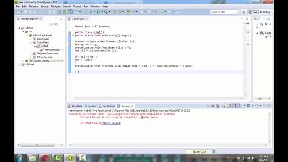Click the Open Perspective icon
This screenshot has height=162, width=288.
pyautogui.click(x=244, y=12)
